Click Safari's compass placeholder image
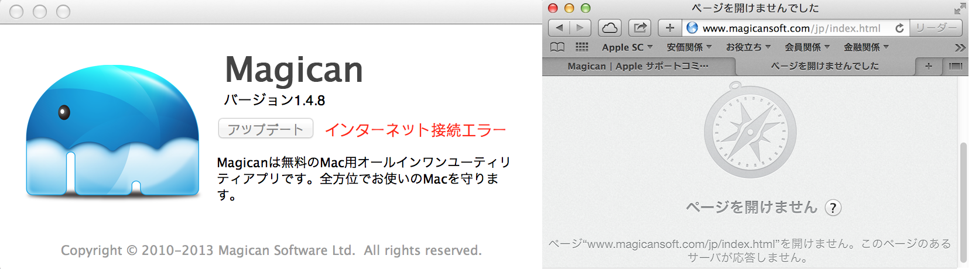The width and height of the screenshot is (972, 269). click(x=750, y=130)
